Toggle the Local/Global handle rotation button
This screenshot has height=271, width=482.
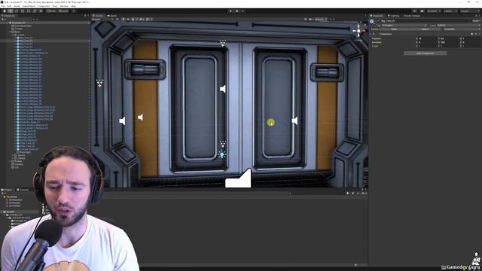[x=63, y=11]
